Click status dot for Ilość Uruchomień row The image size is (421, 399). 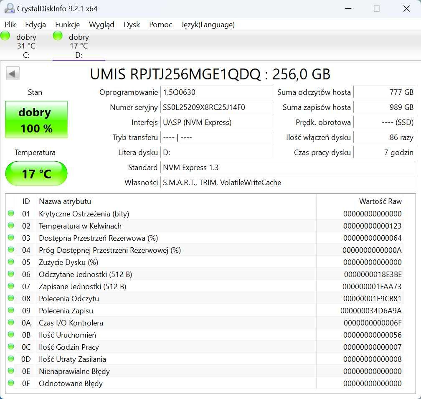click(11, 334)
